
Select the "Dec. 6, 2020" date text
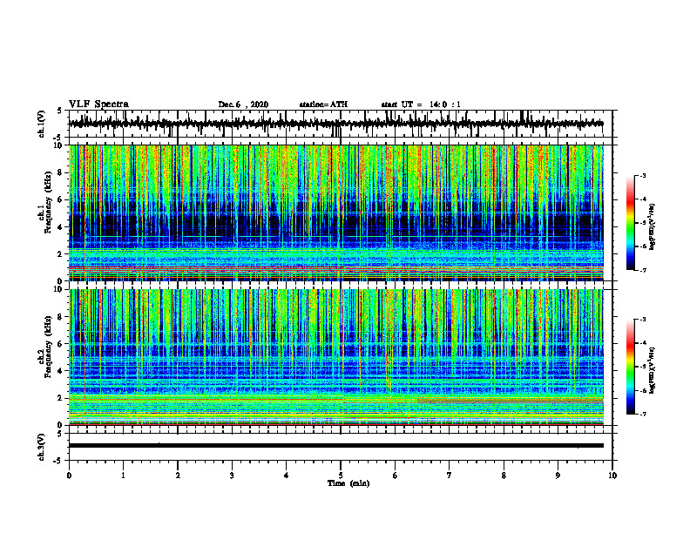tap(243, 105)
